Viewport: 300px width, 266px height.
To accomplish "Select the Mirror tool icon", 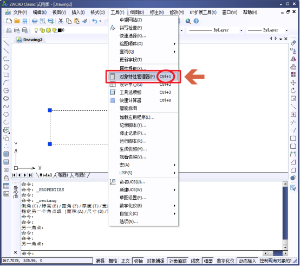I will tap(293, 59).
